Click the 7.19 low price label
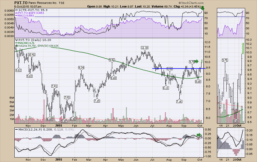Image resolution: width=257 pixels, height=162 pixels. (97, 101)
